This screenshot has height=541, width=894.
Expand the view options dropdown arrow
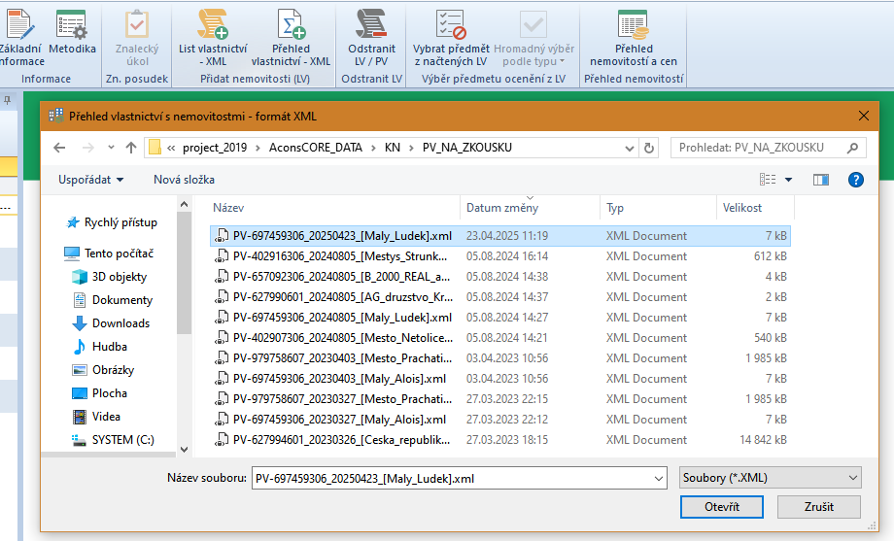click(x=788, y=180)
